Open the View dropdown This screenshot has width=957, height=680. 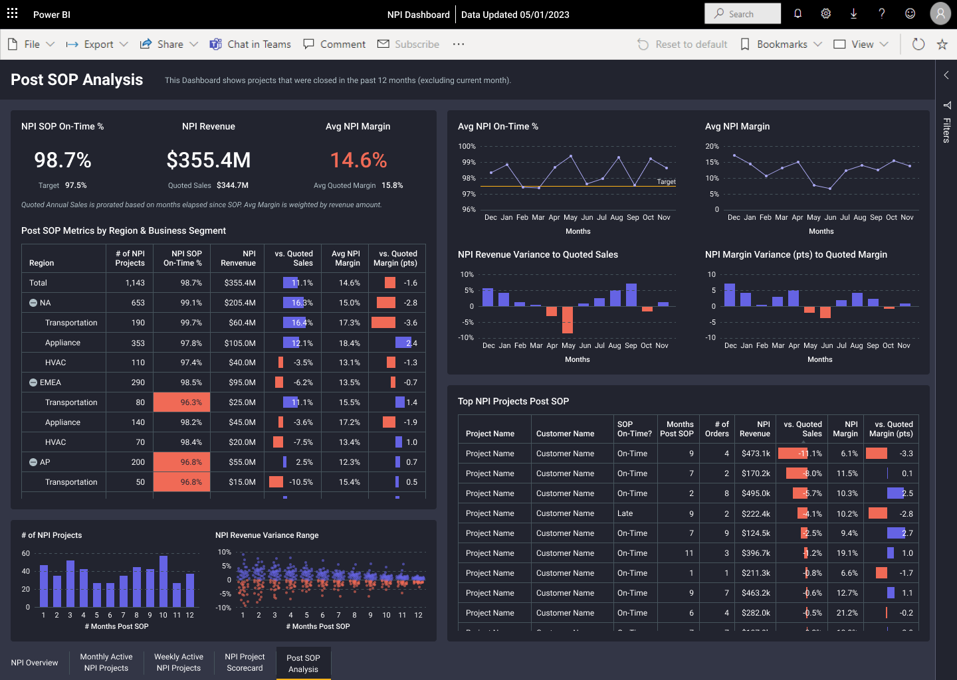click(861, 44)
